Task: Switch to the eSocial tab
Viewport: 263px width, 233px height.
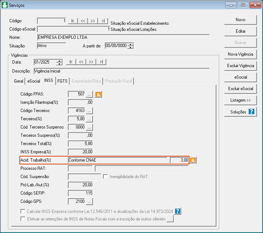Action: click(x=34, y=81)
